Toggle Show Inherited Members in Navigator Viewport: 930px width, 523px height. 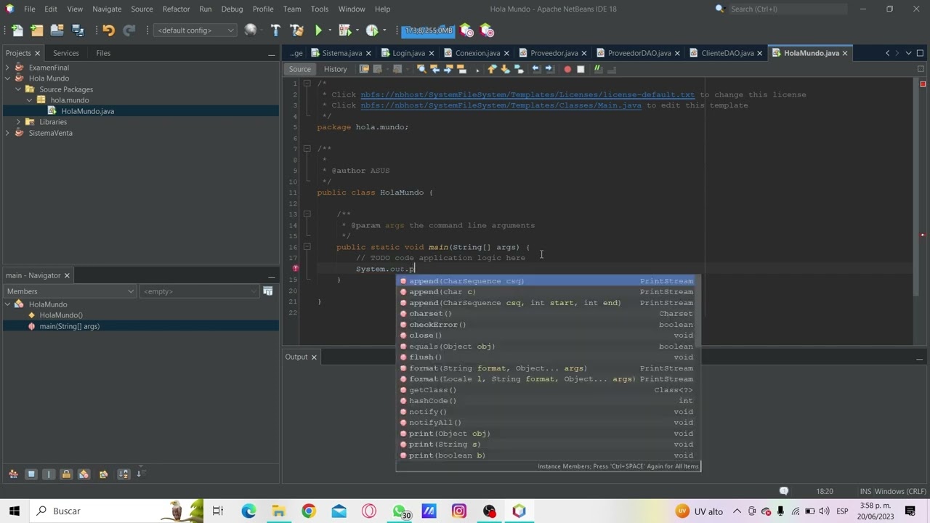pos(13,474)
